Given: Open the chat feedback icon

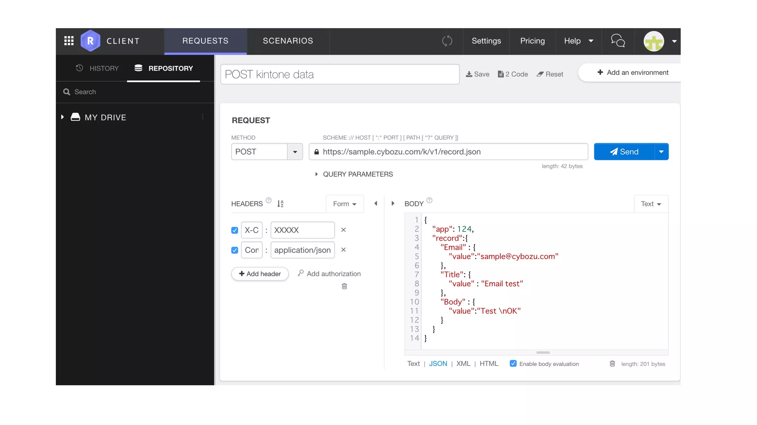Looking at the screenshot, I should 618,41.
